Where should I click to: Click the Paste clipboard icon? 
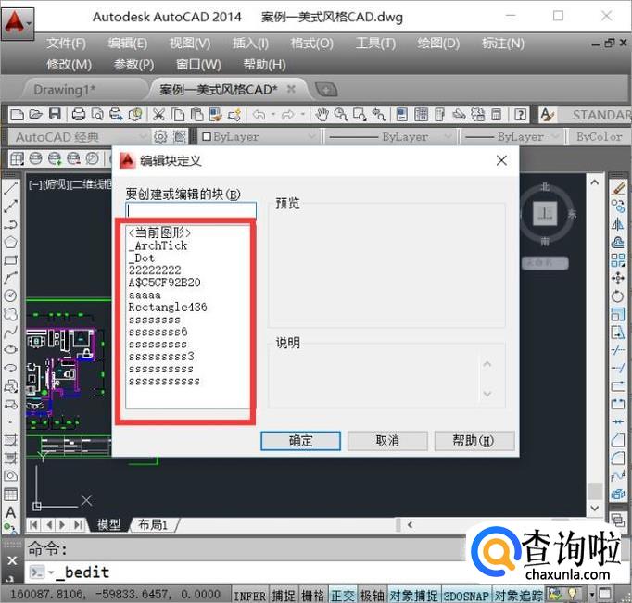(196, 115)
